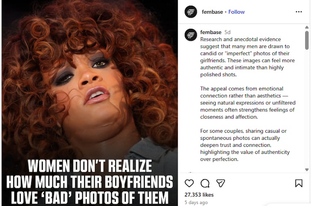Like the post with the heart icon

tap(189, 183)
